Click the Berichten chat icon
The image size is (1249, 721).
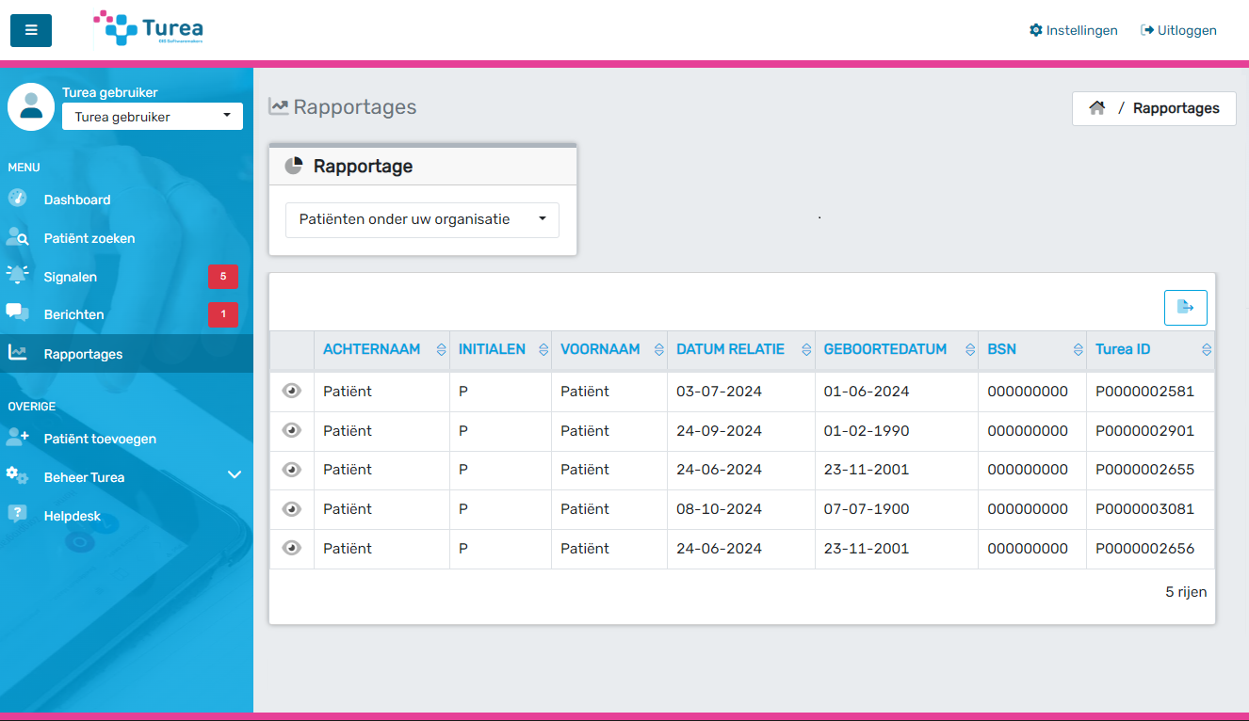click(x=17, y=312)
